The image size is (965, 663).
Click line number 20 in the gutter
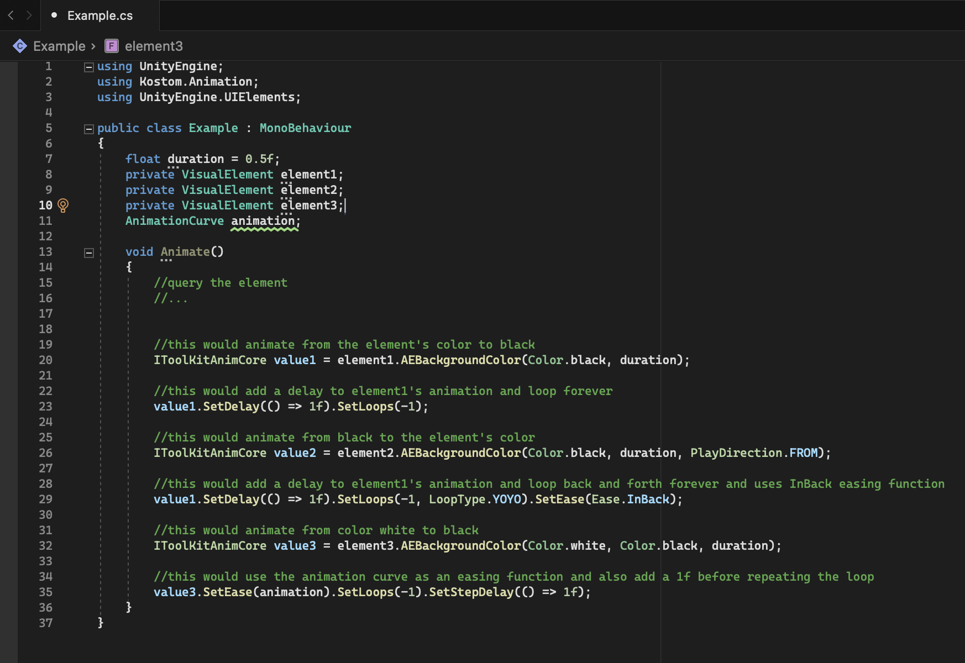tap(45, 360)
